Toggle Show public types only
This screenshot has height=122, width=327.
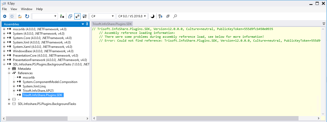[x=70, y=16]
